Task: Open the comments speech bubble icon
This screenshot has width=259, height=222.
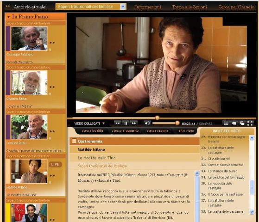Action: [x=234, y=123]
